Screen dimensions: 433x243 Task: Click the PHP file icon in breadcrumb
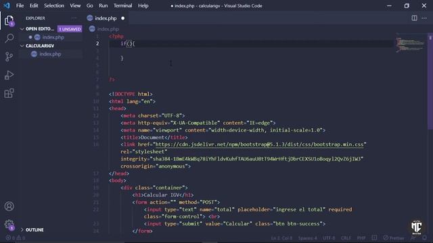[x=92, y=28]
